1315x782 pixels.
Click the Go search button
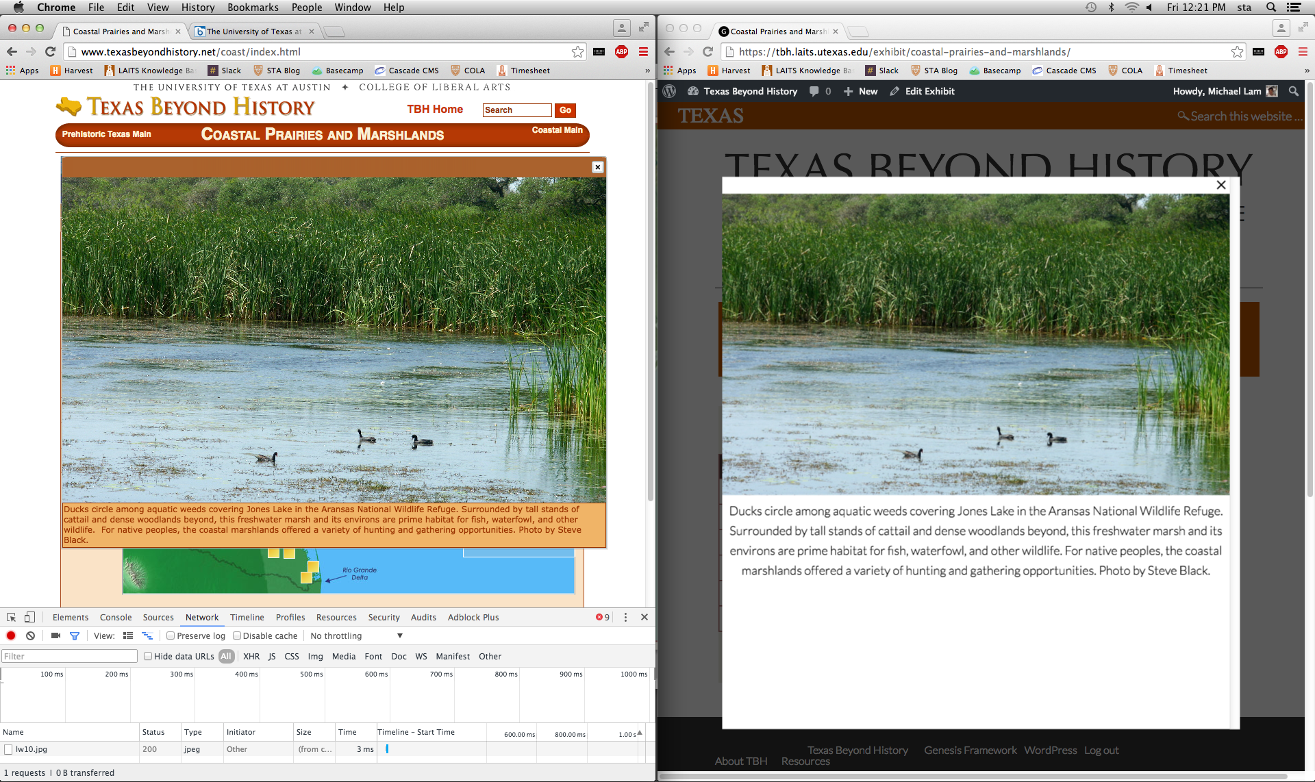[565, 110]
